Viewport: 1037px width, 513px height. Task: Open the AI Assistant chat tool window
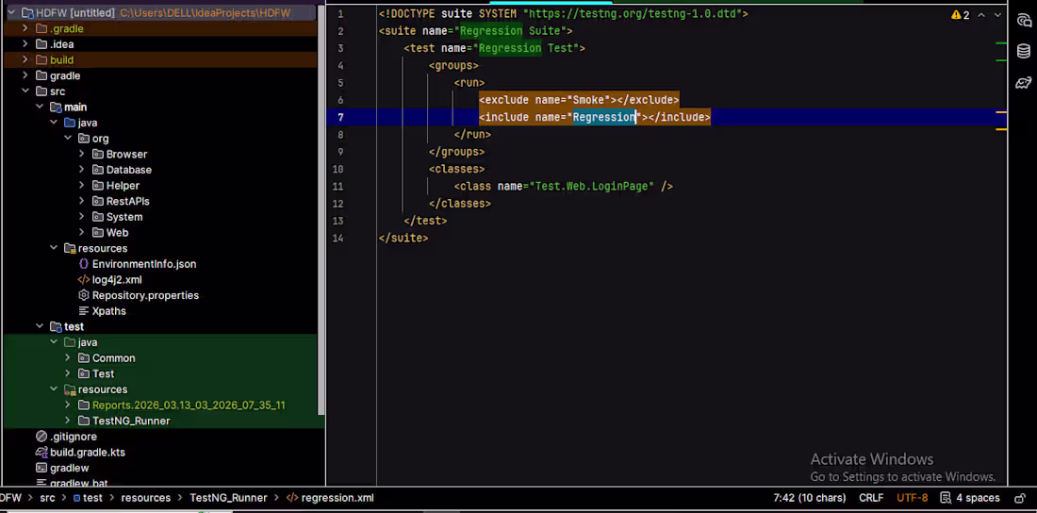[1024, 20]
